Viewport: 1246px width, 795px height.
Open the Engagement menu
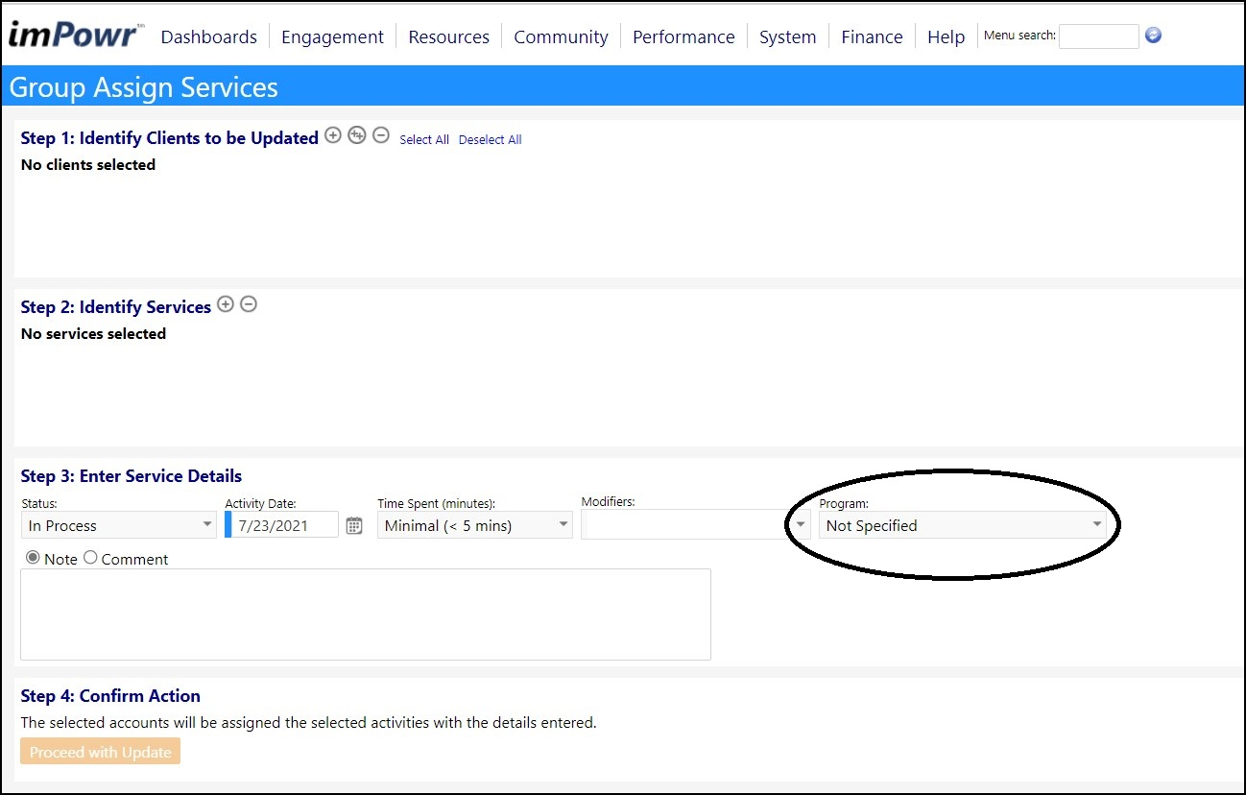coord(332,36)
